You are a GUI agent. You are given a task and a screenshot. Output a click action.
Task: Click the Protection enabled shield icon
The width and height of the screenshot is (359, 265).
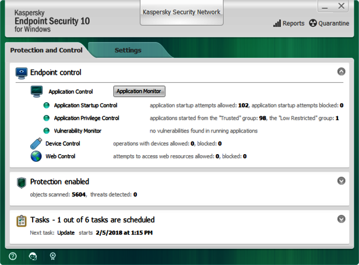22,183
